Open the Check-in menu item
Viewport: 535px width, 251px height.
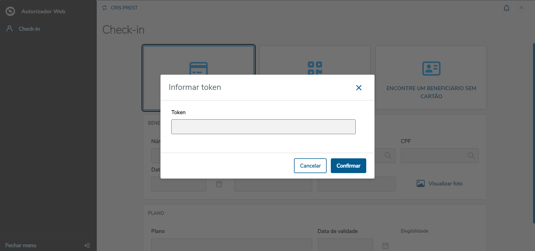tap(29, 29)
